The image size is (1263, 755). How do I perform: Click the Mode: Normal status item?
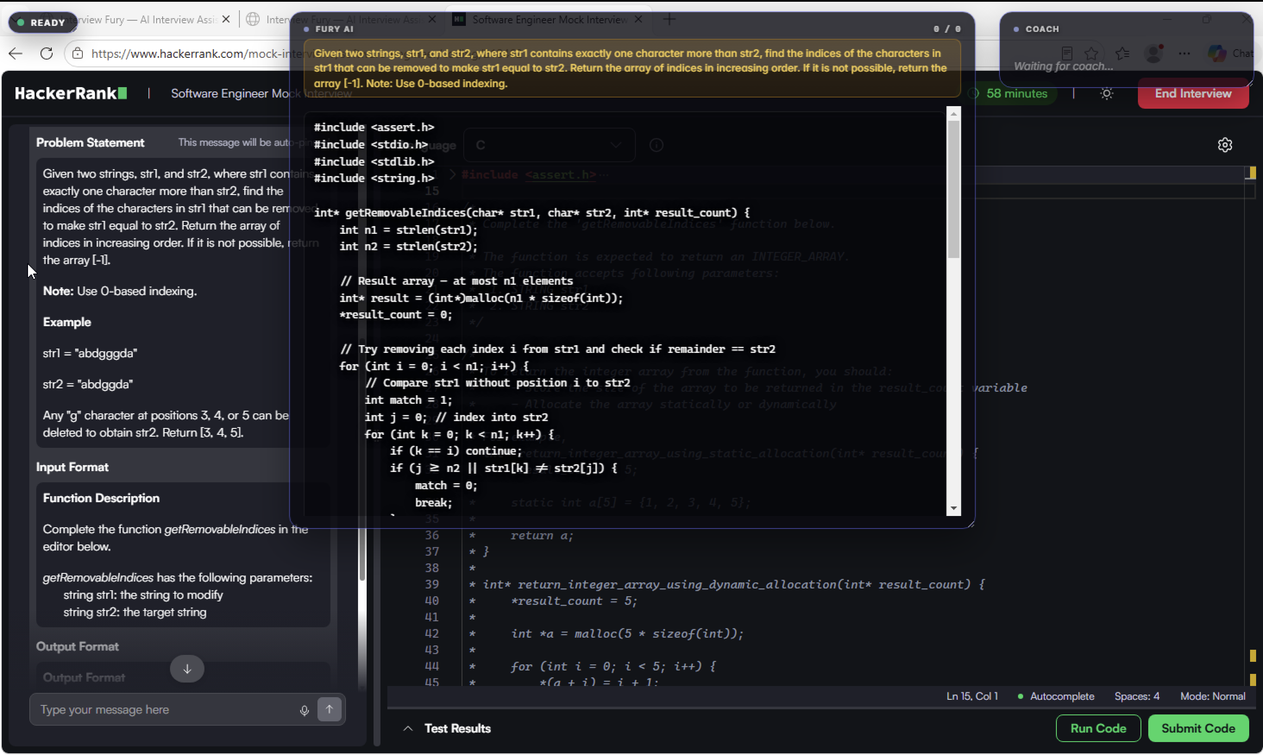pyautogui.click(x=1213, y=696)
